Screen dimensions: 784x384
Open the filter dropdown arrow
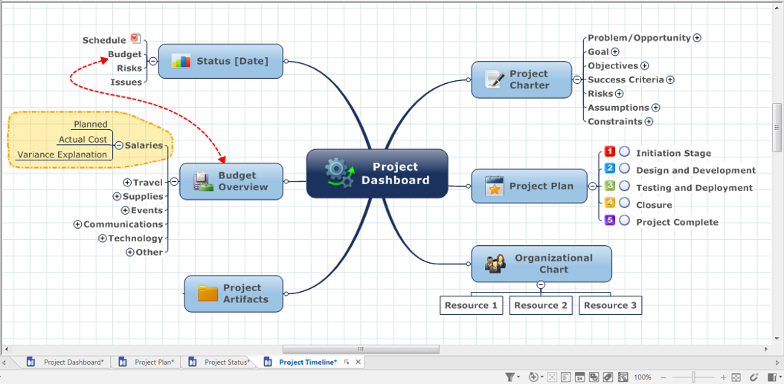(518, 377)
